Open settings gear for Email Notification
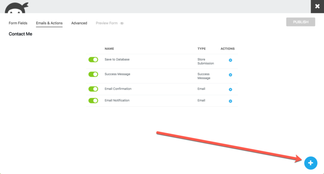The width and height of the screenshot is (324, 174). [230, 101]
